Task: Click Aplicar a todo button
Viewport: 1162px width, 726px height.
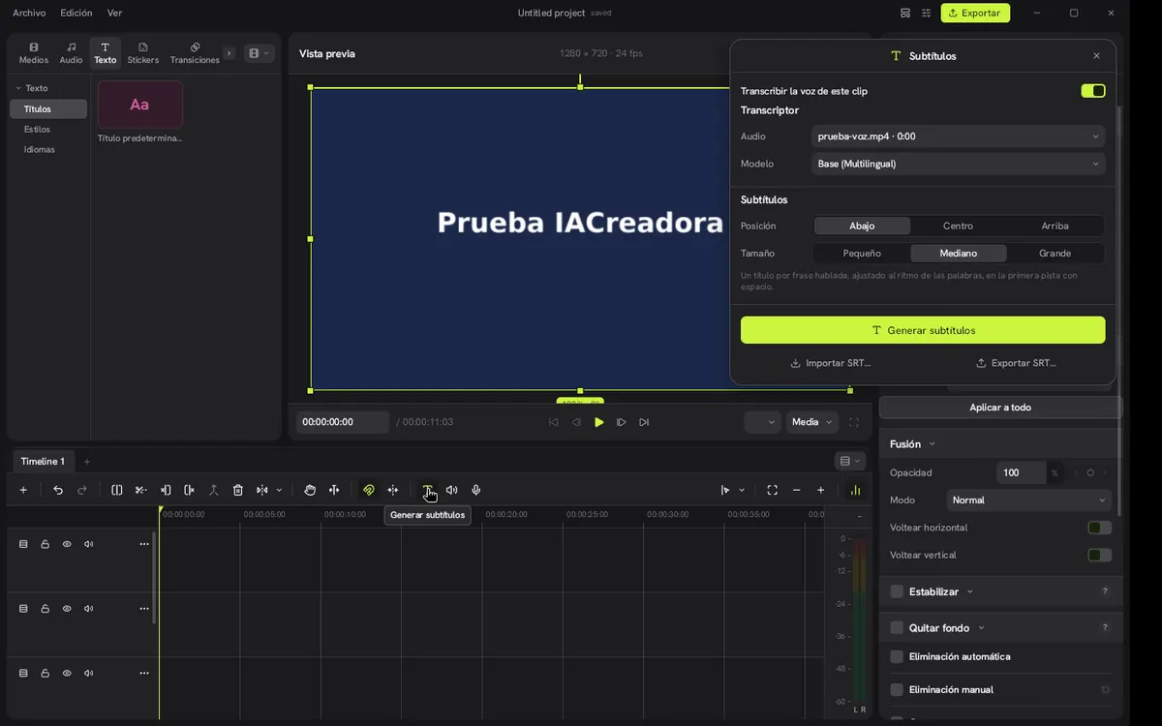Action: [x=1000, y=408]
